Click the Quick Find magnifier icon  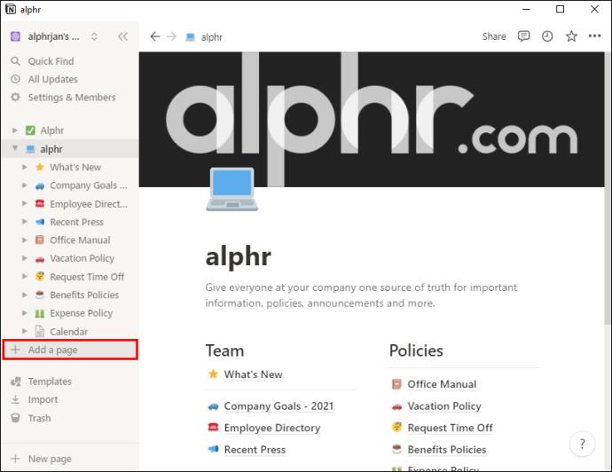coord(15,61)
